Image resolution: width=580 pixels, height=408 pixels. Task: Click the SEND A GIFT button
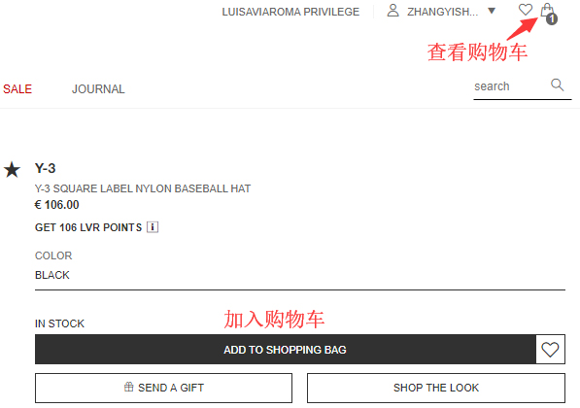[x=163, y=388]
